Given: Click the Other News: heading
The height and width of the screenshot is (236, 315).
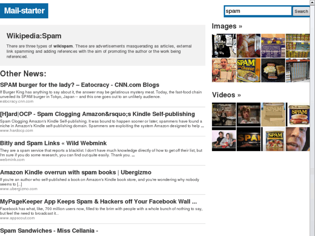Looking at the screenshot, I should click(x=23, y=74).
